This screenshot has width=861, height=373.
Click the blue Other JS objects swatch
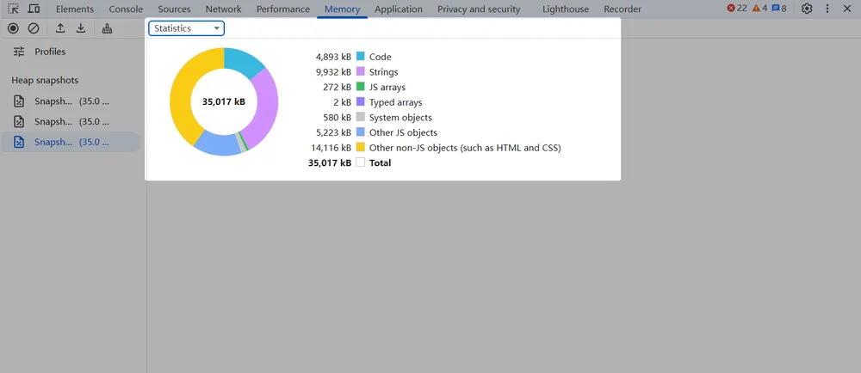click(361, 132)
